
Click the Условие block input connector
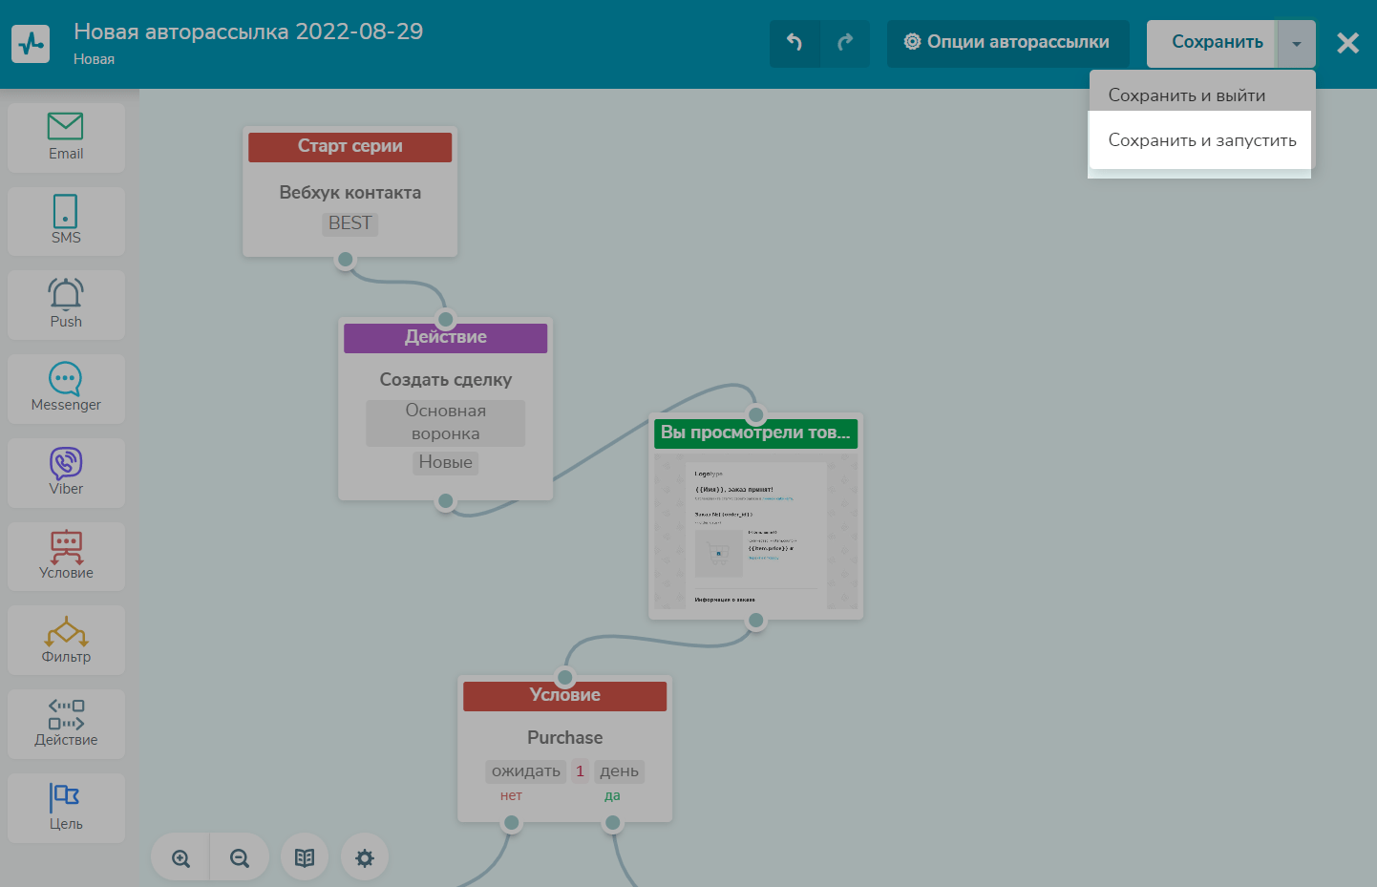(x=565, y=678)
